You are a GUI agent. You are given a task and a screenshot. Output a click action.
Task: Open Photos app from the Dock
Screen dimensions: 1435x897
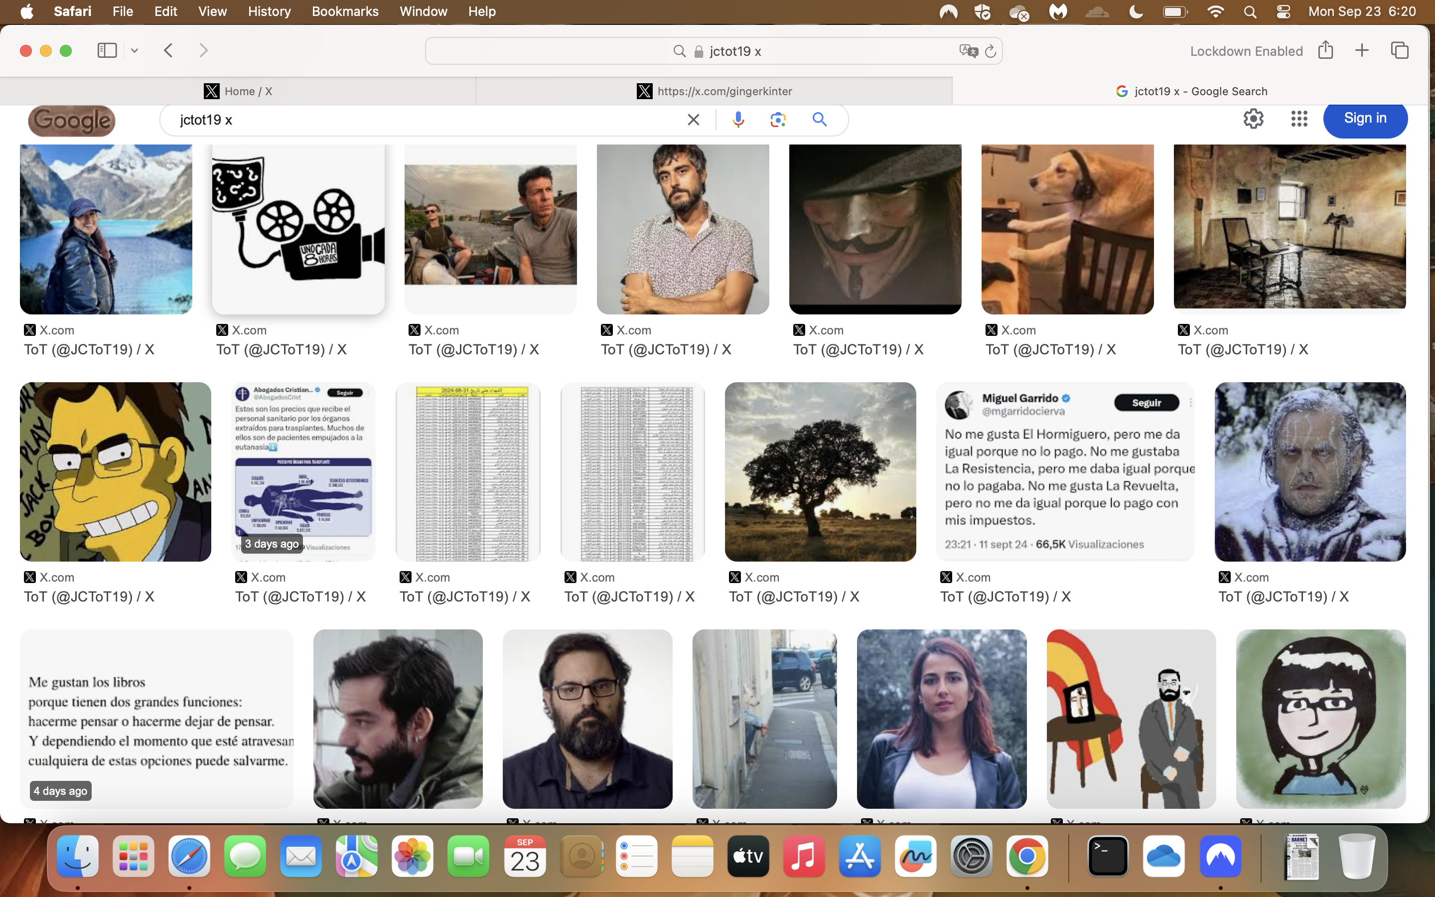point(413,856)
